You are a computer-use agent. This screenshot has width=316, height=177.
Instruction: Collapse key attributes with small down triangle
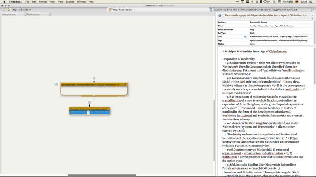(x=312, y=18)
